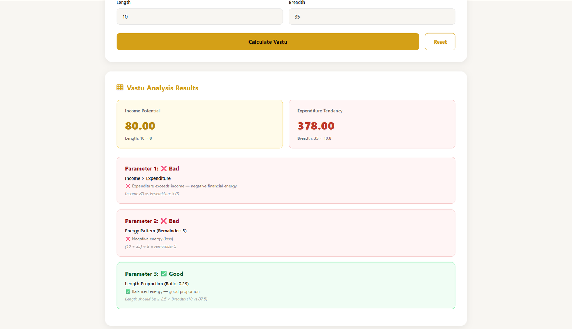Click the value 80.00 in Income Potential
The width and height of the screenshot is (572, 329).
140,126
